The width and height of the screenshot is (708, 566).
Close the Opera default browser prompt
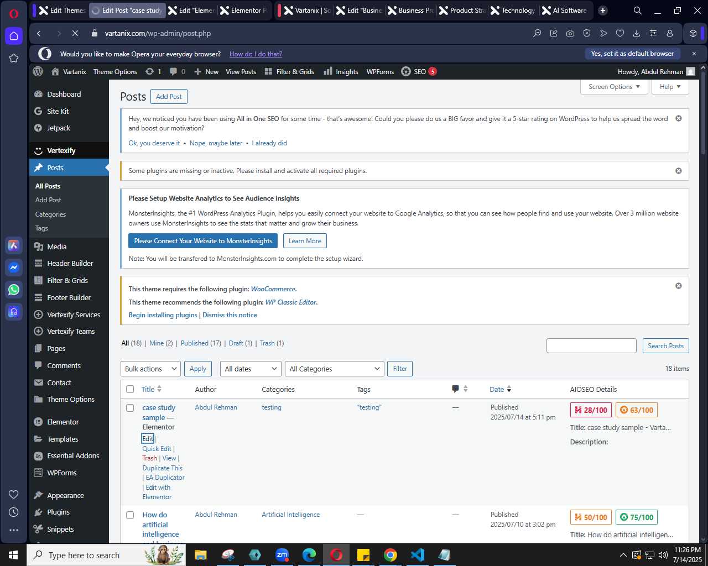coord(694,54)
